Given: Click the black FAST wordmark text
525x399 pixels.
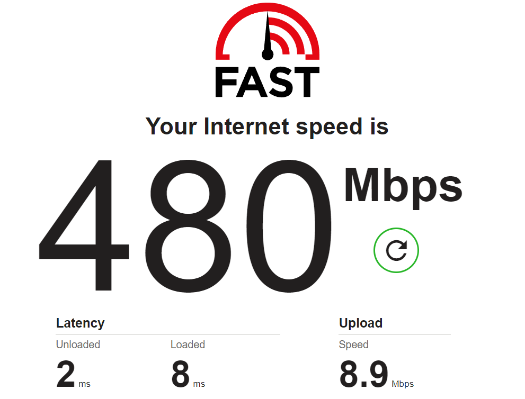Looking at the screenshot, I should click(267, 82).
